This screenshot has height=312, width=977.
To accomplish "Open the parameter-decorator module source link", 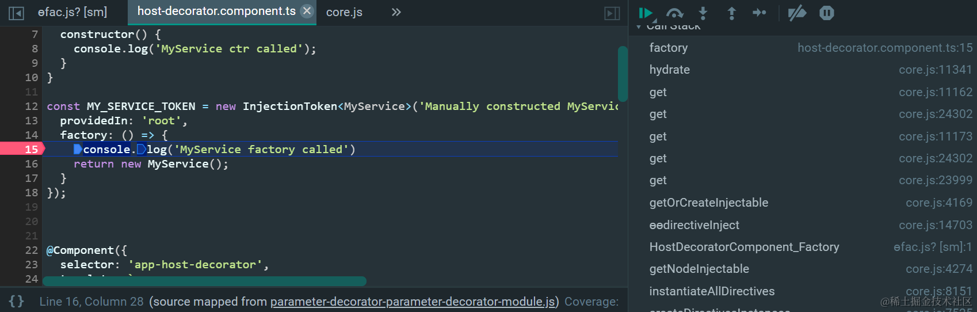I will pos(413,302).
